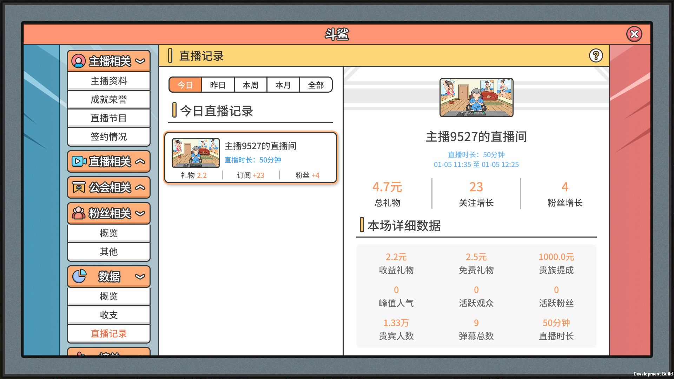Click the 粉丝相关 fans icon
The image size is (674, 379).
(79, 213)
